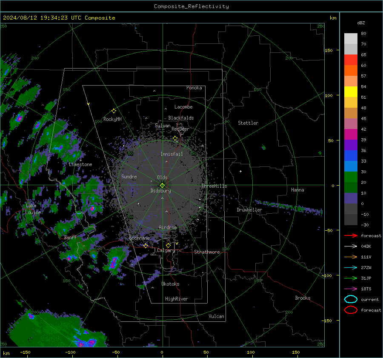383x358 pixels.
Task: Click the Vulcan town label
Action: [x=216, y=316]
